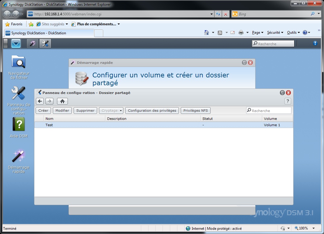324x234 pixels.
Task: Click the Créer button
Action: pos(43,111)
